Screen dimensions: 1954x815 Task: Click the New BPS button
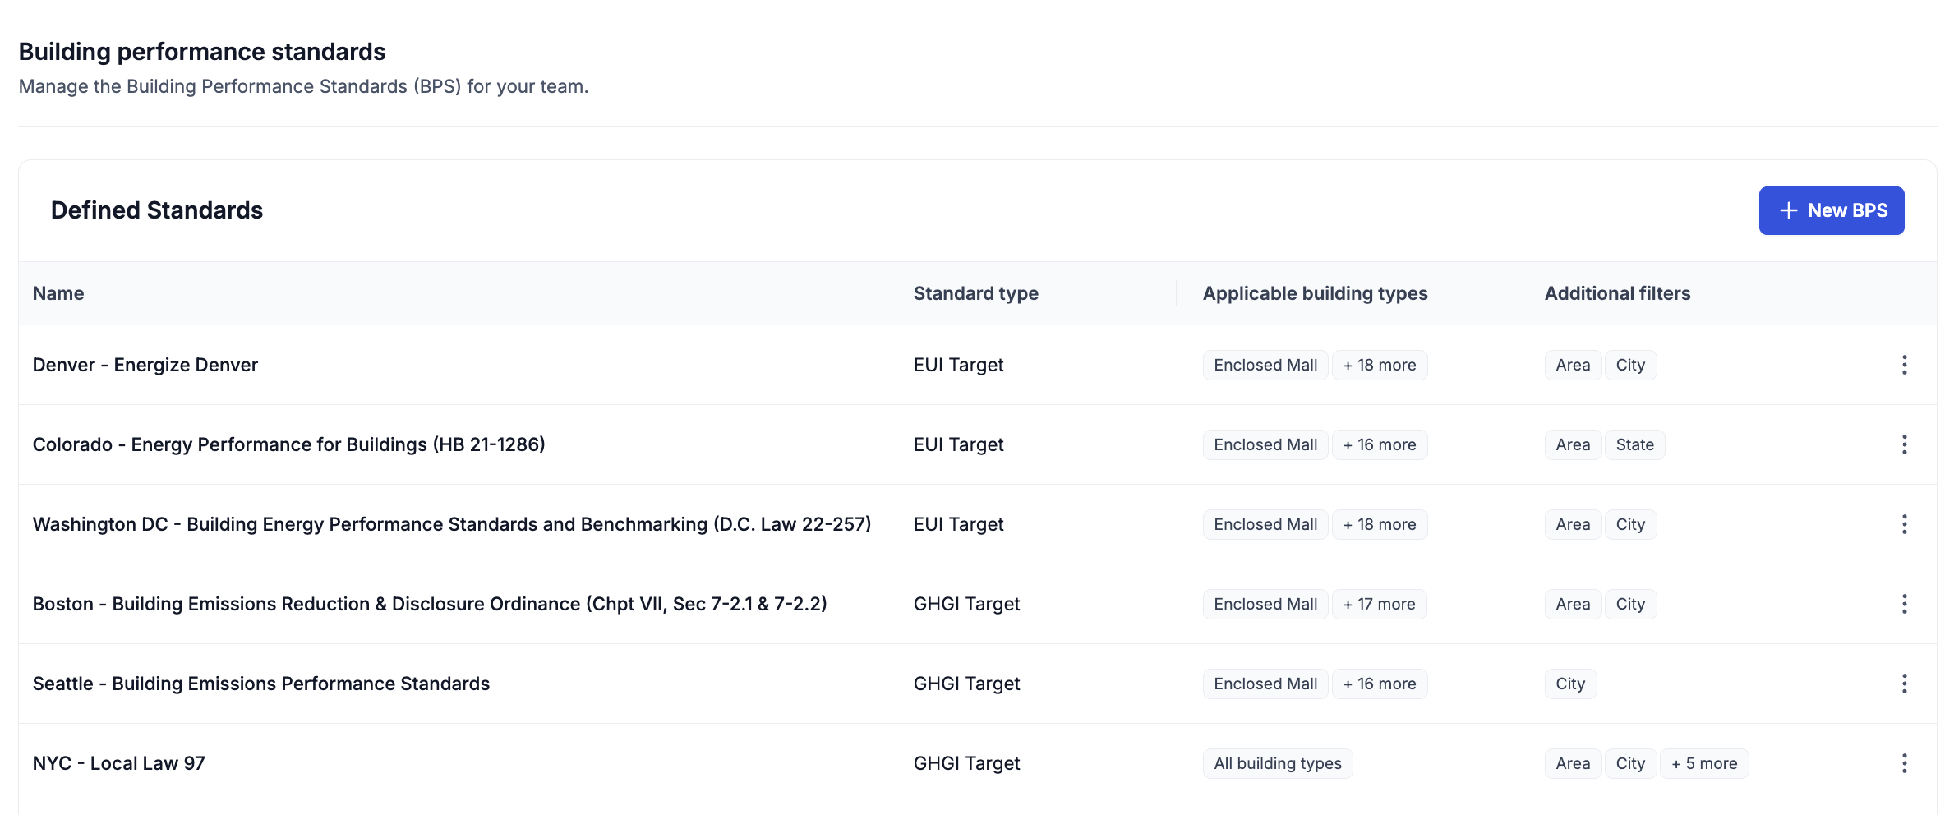[x=1831, y=210]
